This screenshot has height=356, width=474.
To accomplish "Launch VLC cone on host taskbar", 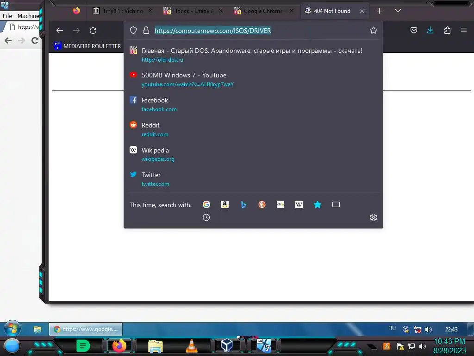I will [191, 346].
